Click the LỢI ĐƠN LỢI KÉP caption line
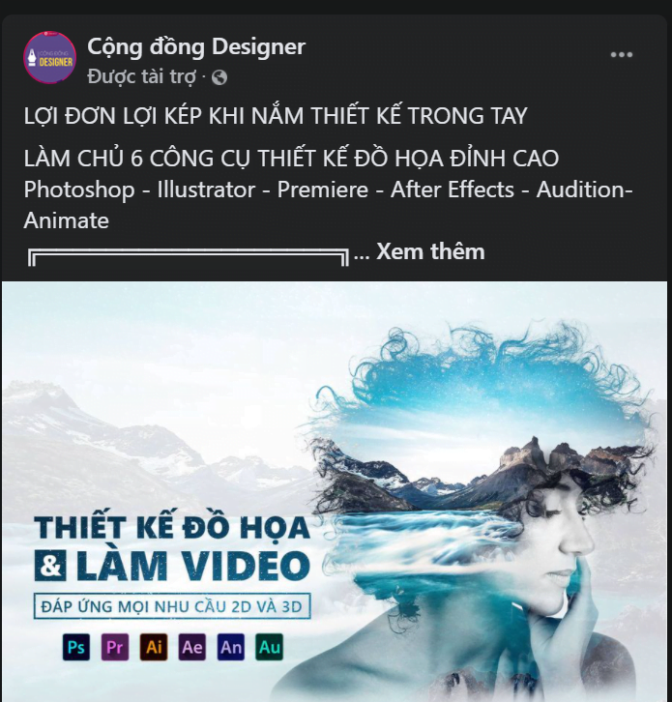The height and width of the screenshot is (702, 672). (x=276, y=116)
